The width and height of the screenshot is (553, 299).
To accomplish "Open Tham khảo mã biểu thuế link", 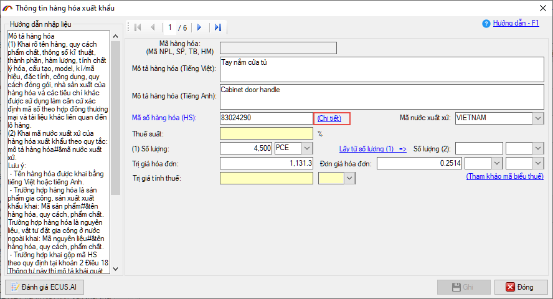I will [504, 178].
